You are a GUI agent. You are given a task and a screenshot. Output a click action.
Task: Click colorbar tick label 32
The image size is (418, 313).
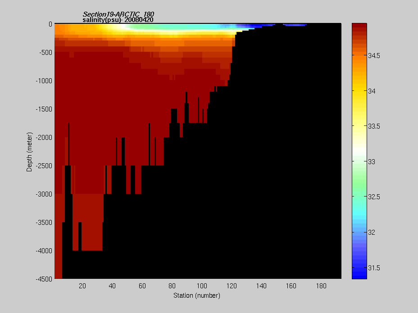click(372, 233)
